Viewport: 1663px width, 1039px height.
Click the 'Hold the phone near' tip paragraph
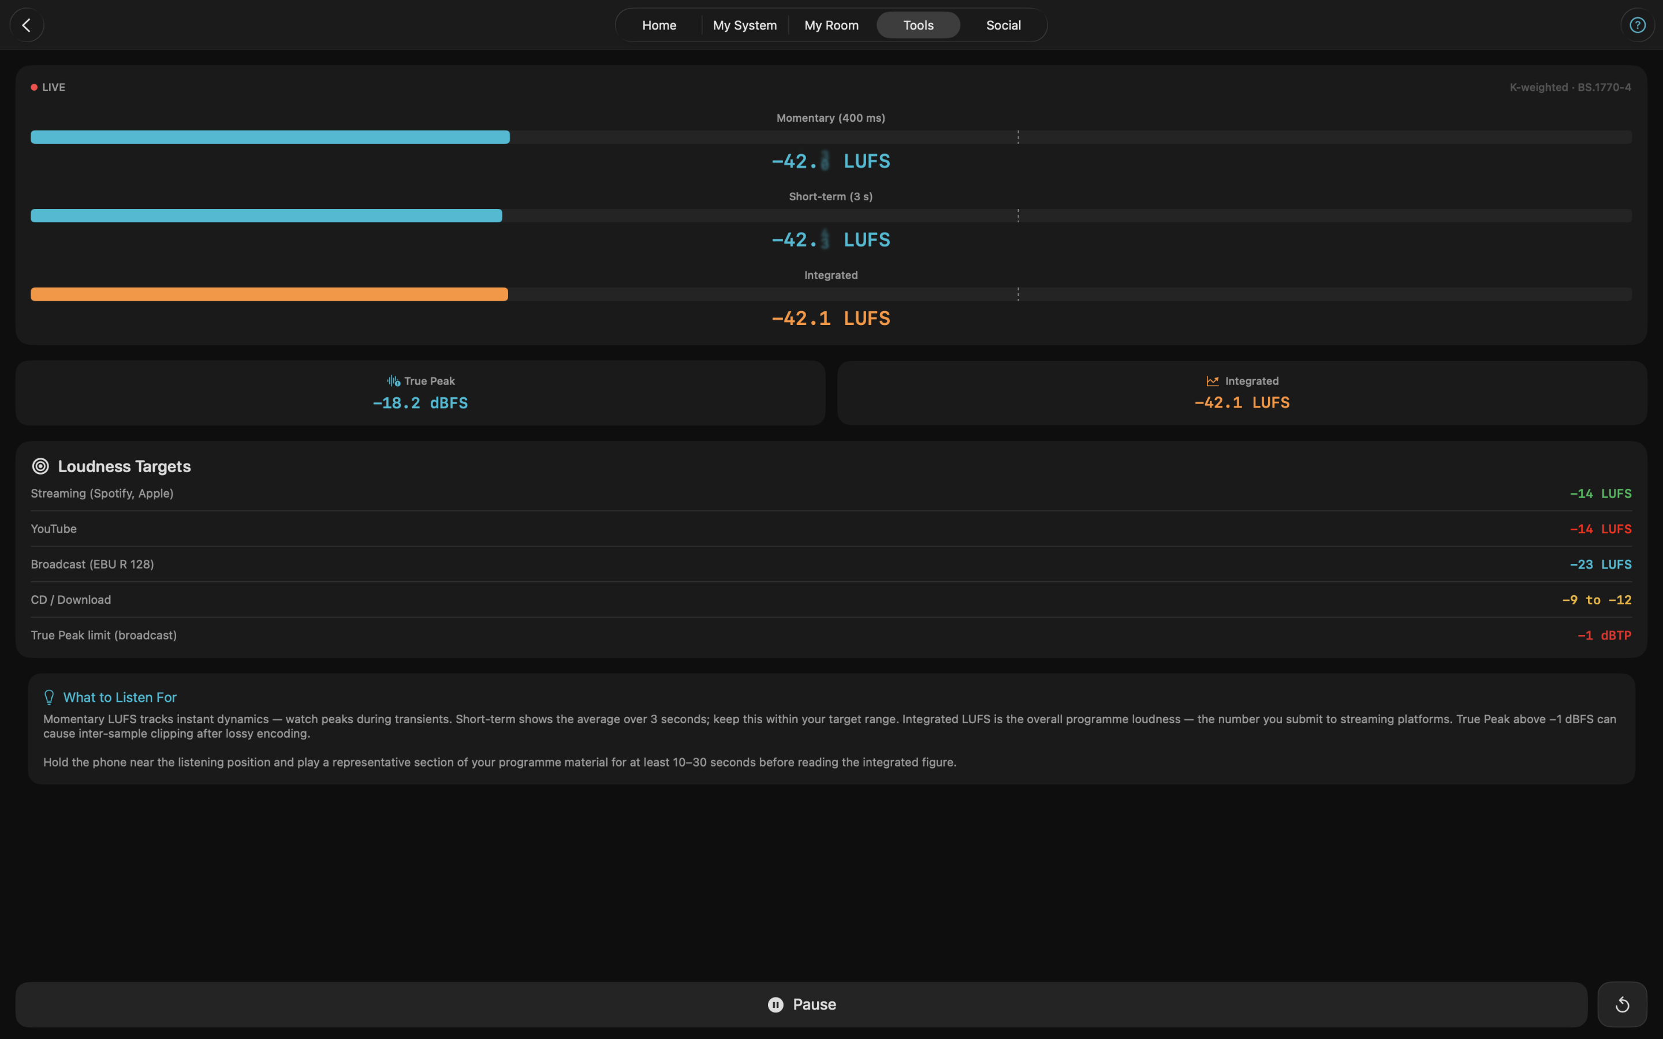point(499,762)
